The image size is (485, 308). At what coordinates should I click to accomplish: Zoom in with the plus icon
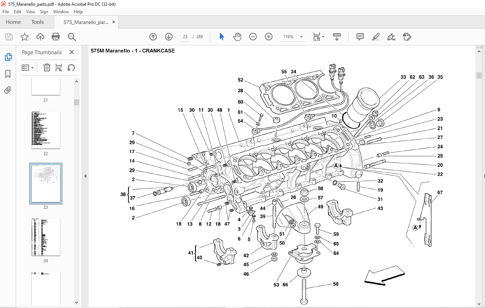269,37
